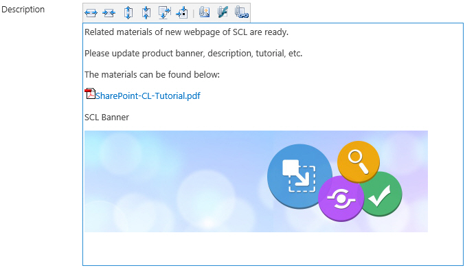Insert a Flash attachment via paperclip icon

(223, 12)
